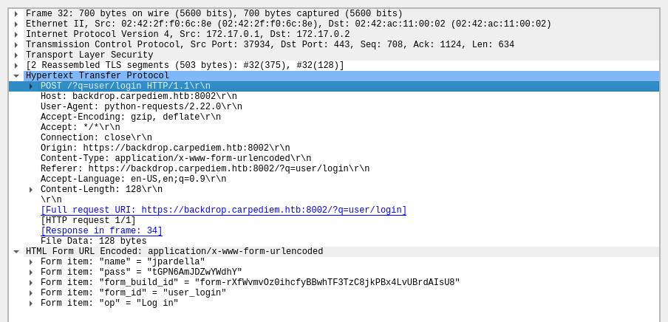Expand the "form_build_id" form item
Image resolution: width=668 pixels, height=322 pixels.
pos(31,283)
